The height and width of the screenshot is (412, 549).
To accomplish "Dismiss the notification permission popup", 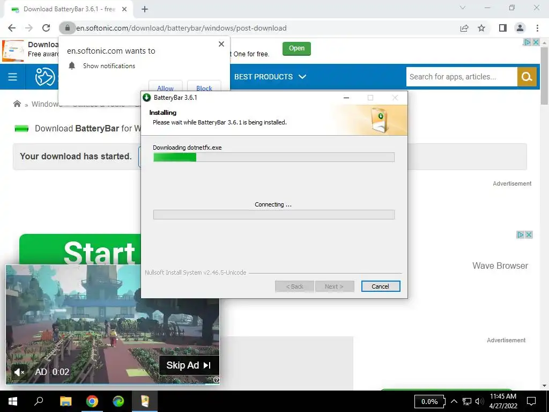I will tap(221, 44).
